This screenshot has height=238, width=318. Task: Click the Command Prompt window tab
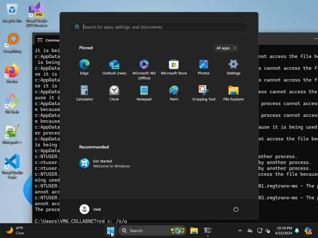(48, 40)
